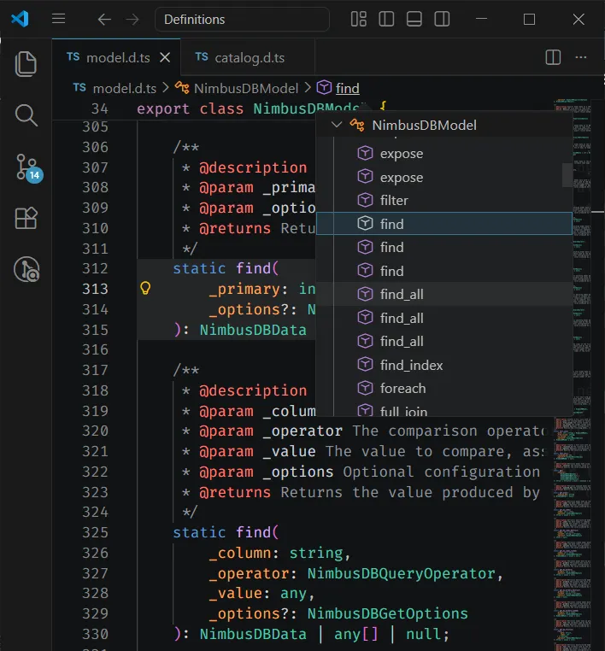Close the model.d.ts tab
This screenshot has width=605, height=651.
pos(165,57)
